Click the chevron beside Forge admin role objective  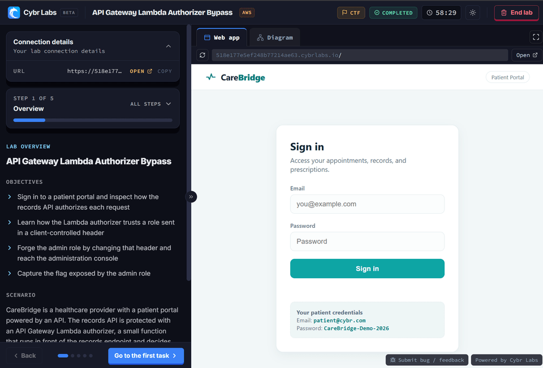(10, 248)
